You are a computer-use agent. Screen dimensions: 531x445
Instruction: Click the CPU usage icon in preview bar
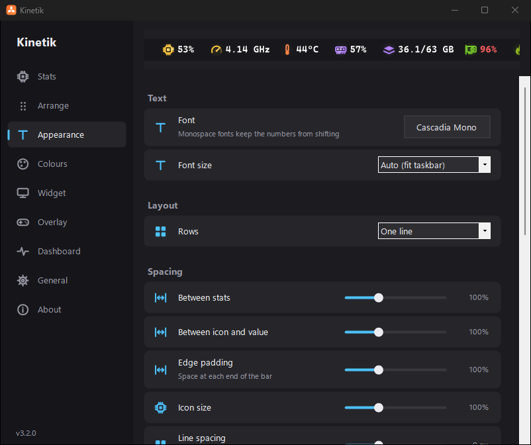[168, 50]
